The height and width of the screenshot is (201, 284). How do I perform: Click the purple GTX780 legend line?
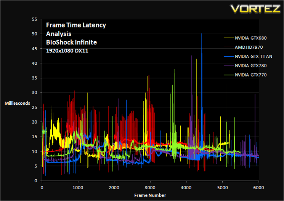coord(229,66)
